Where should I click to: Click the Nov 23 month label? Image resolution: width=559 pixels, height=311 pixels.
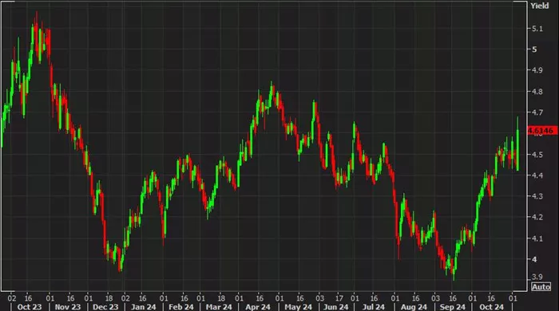point(68,307)
